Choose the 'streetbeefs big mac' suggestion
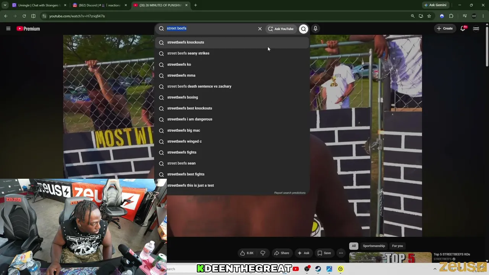Viewport: 489px width, 275px height. pyautogui.click(x=232, y=130)
